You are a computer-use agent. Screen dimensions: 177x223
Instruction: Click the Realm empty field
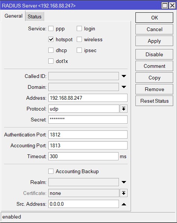[x=84, y=182]
